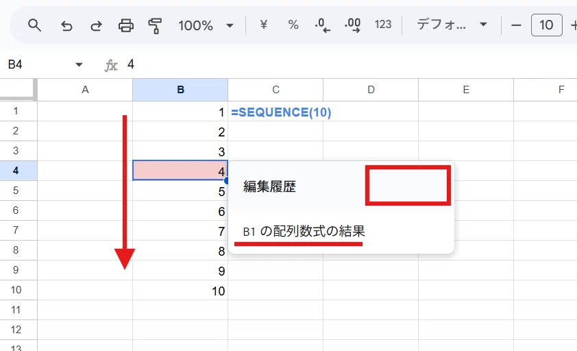Viewport: 577px width, 351px height.
Task: Click 編集履歴 in the popup
Action: 269,186
